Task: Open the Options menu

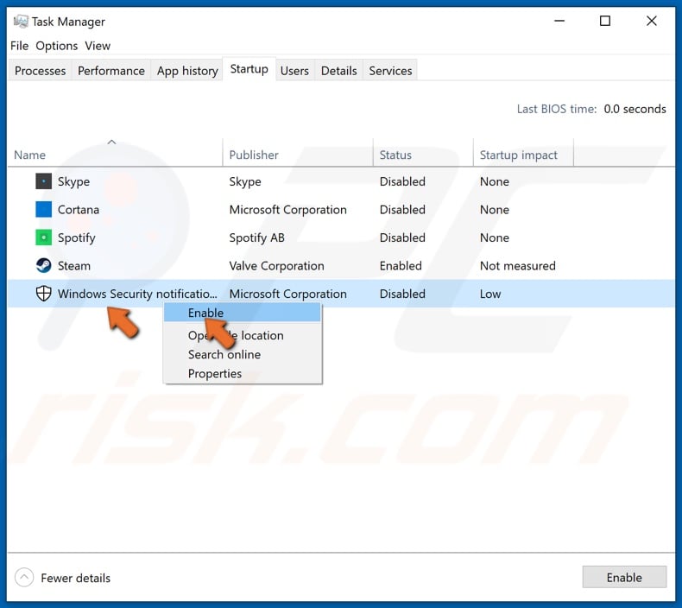Action: pos(56,46)
